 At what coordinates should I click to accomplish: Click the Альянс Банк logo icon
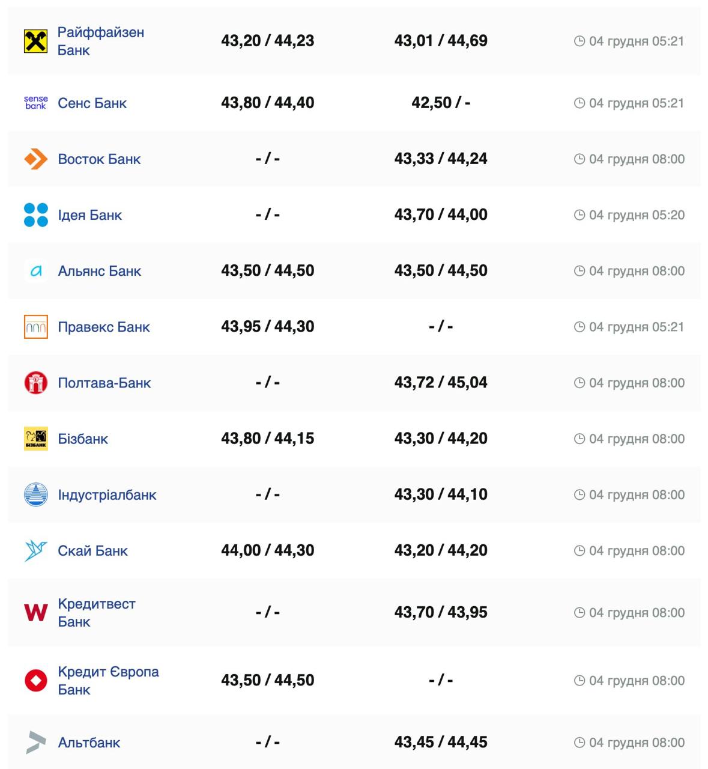(35, 271)
